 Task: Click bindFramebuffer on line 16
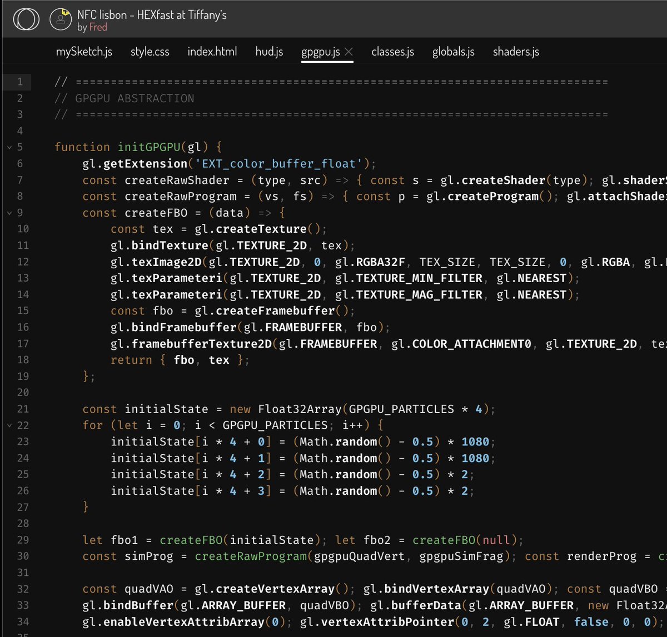point(183,328)
